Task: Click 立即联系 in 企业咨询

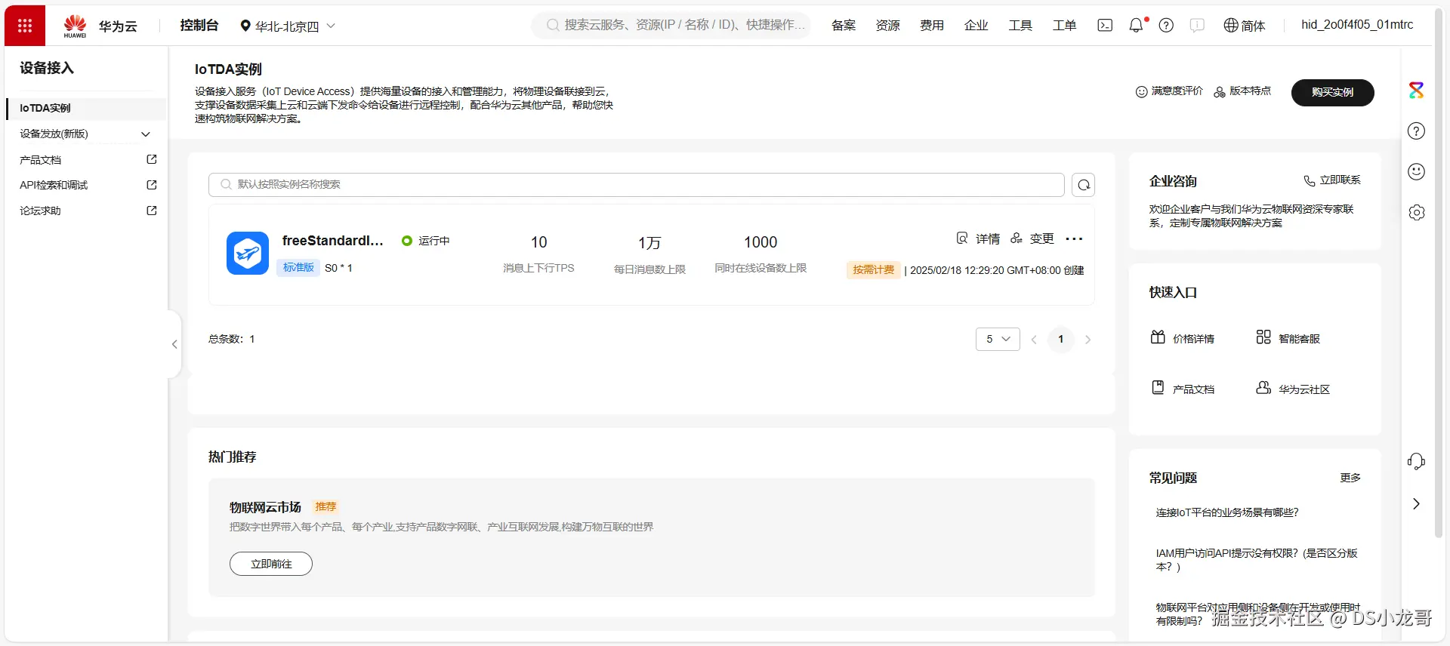Action: [1332, 180]
